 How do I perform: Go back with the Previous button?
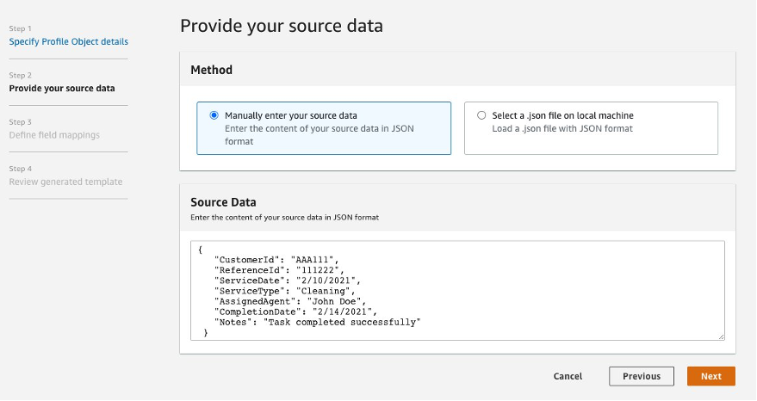coord(641,376)
